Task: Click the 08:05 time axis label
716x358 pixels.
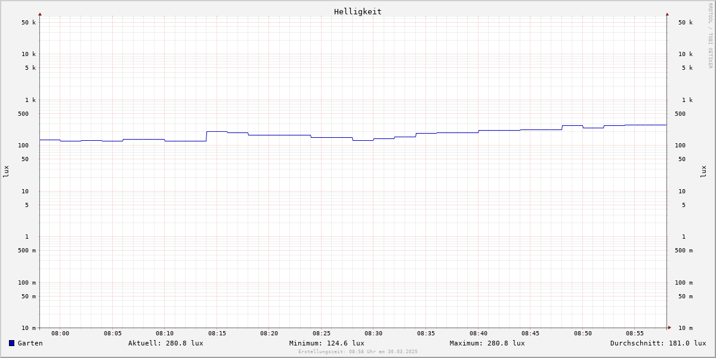Action: coord(113,334)
